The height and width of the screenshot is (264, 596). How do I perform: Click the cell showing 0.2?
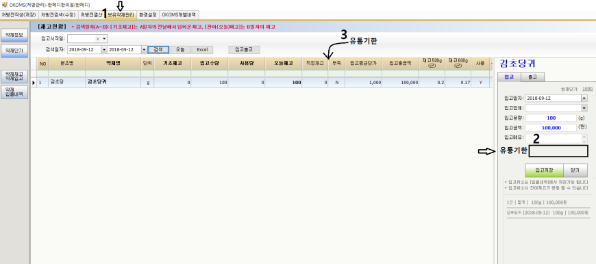432,82
